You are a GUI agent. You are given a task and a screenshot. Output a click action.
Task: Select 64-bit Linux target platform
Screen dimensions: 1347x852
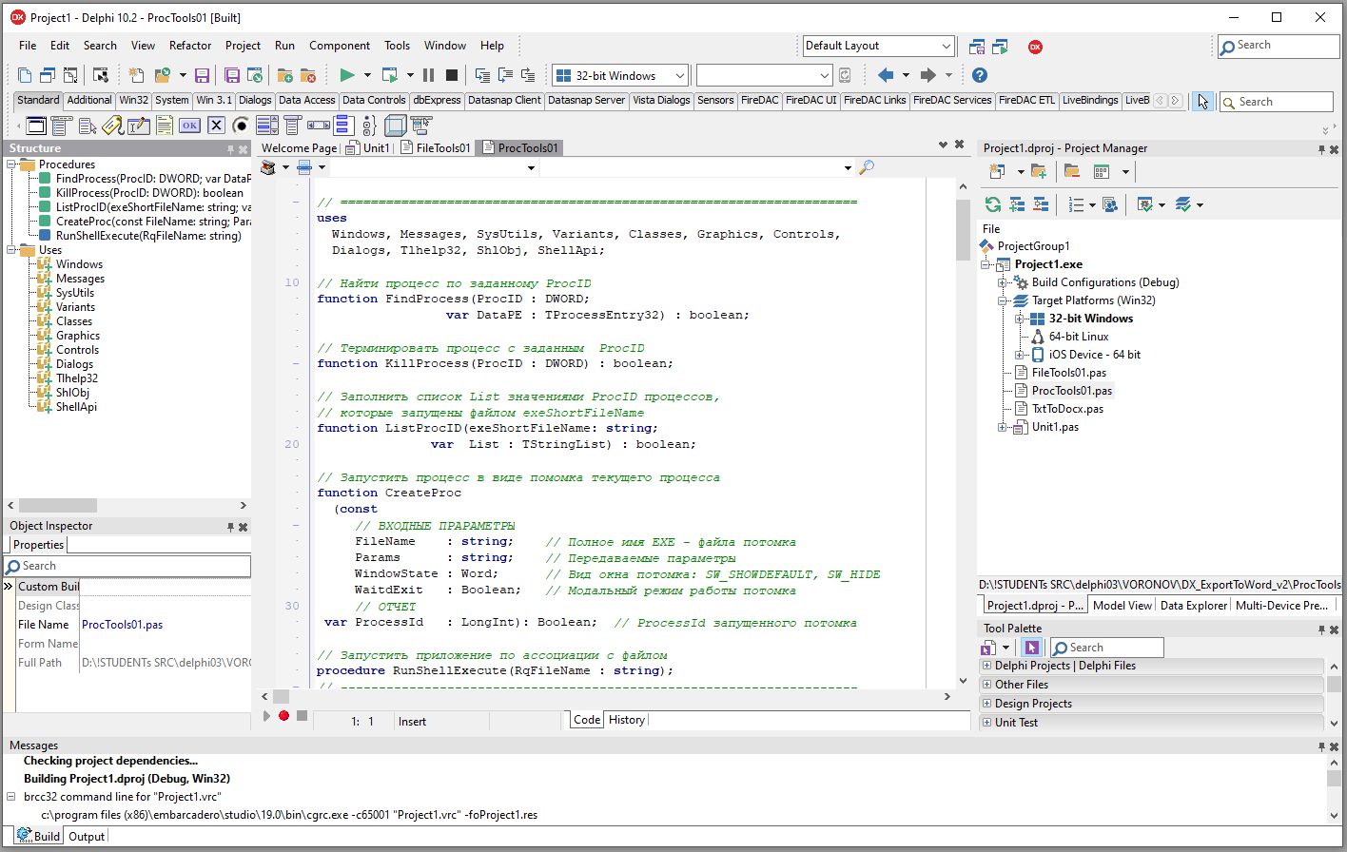tap(1079, 337)
